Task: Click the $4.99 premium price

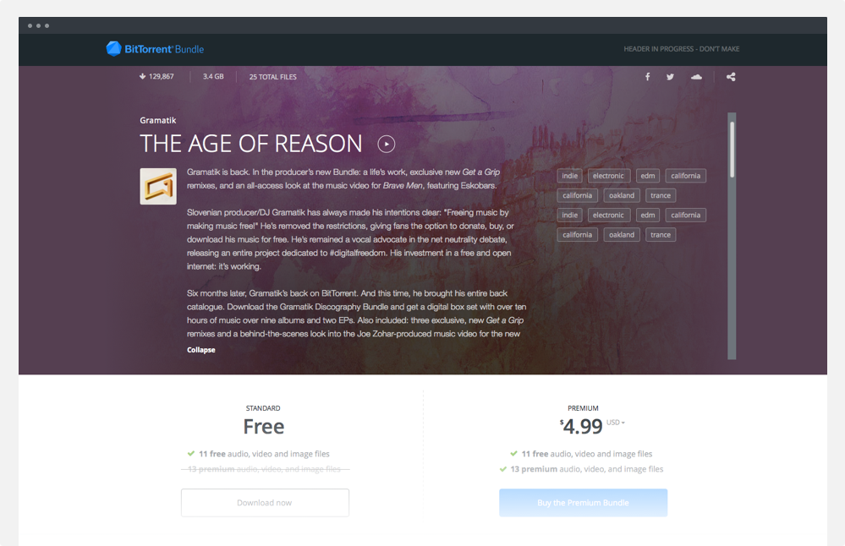Action: (x=581, y=427)
